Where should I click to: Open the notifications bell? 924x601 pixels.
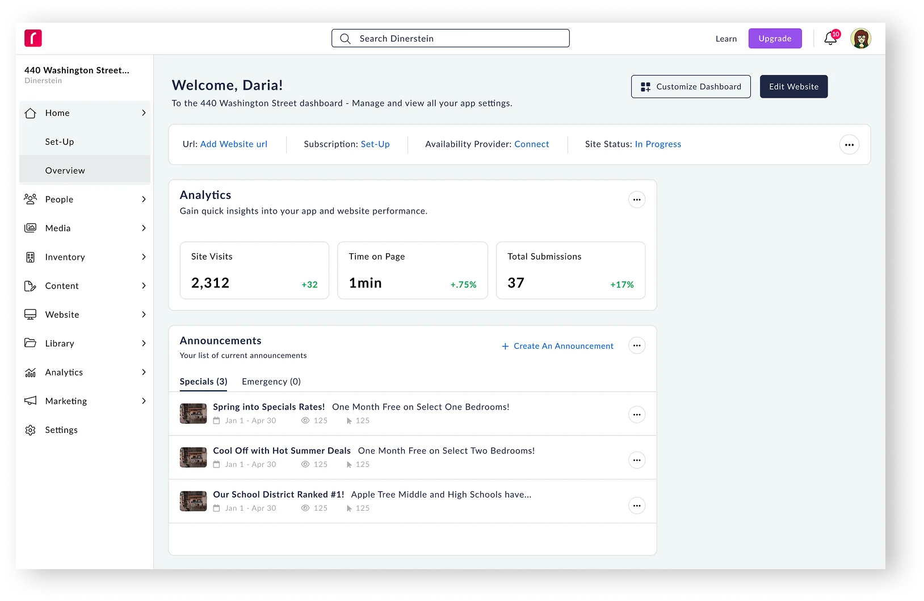click(x=831, y=38)
